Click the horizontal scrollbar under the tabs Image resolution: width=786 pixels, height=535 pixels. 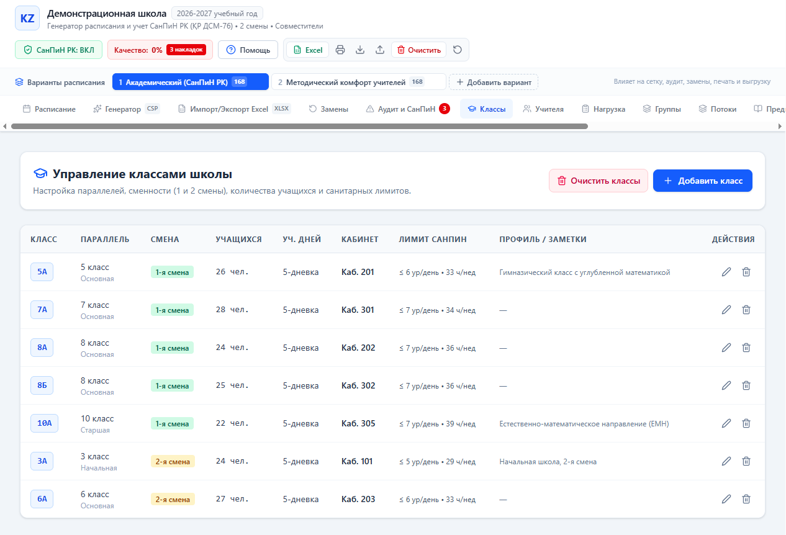299,126
